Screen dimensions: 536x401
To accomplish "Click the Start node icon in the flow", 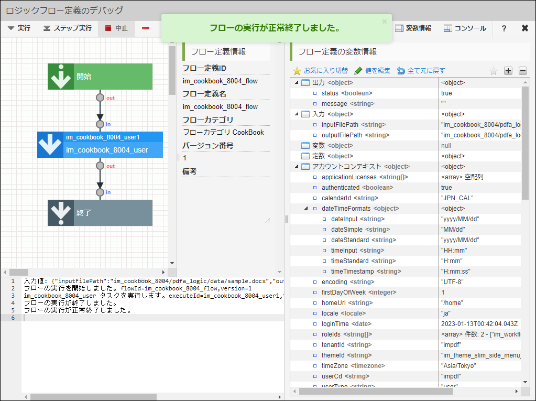I will [x=61, y=77].
